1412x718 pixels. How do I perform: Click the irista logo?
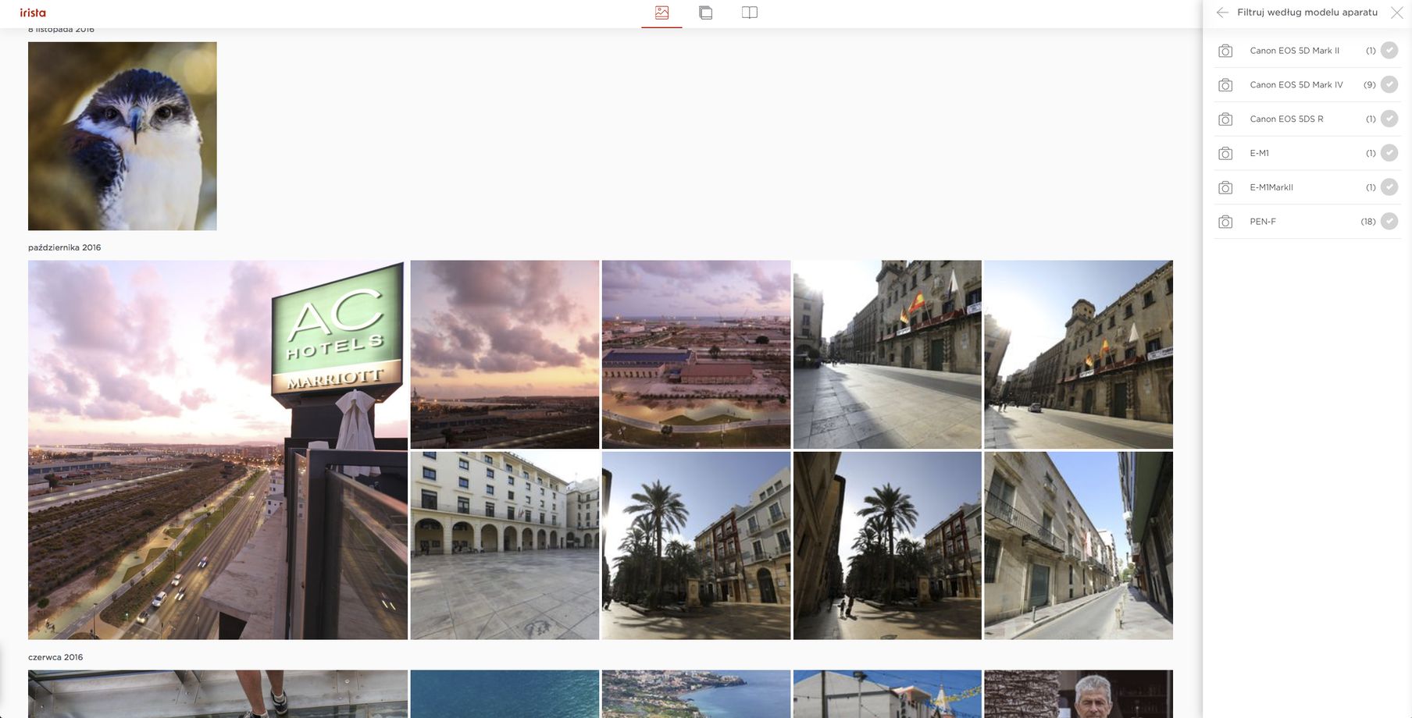(33, 12)
